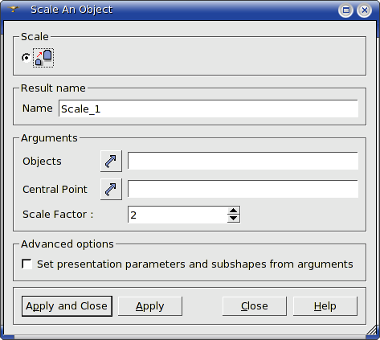Screen dimensions: 380x340
Task: Open the window menu icon in title bar
Action: (13, 10)
